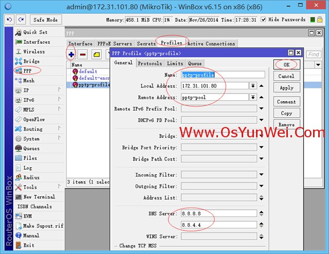Viewport: 329px width, 254px height.
Task: Collapse the Local Address field
Action: click(x=262, y=86)
